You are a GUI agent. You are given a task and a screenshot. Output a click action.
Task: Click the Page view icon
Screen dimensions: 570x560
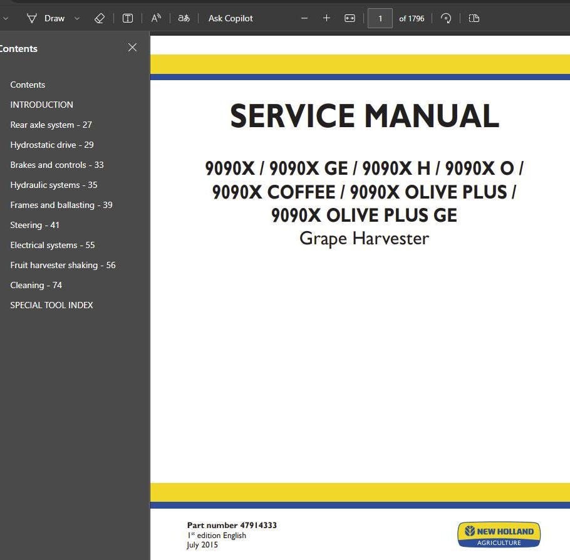pos(474,18)
